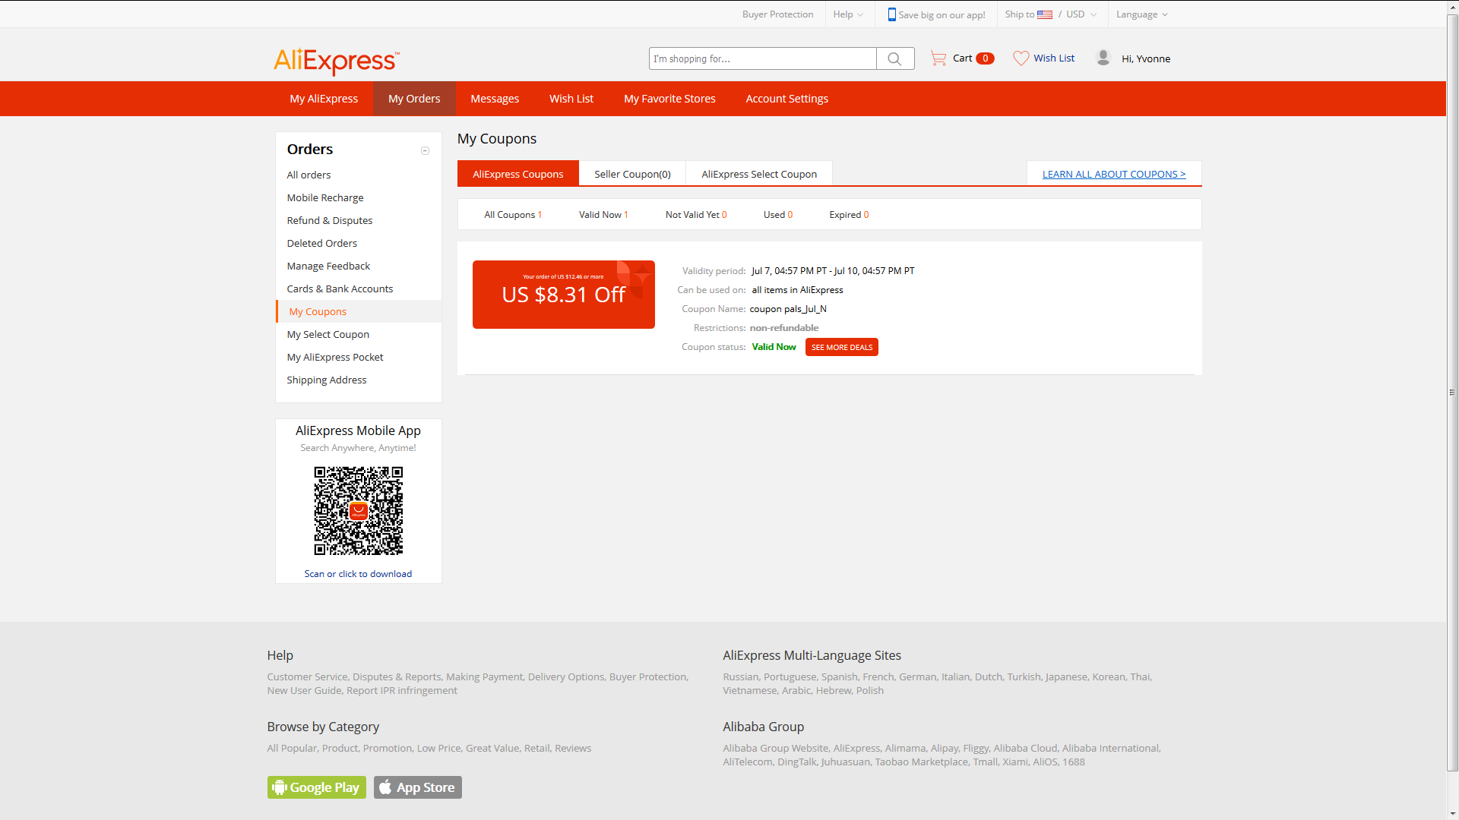
Task: Open the shopping cart icon
Action: [x=938, y=58]
